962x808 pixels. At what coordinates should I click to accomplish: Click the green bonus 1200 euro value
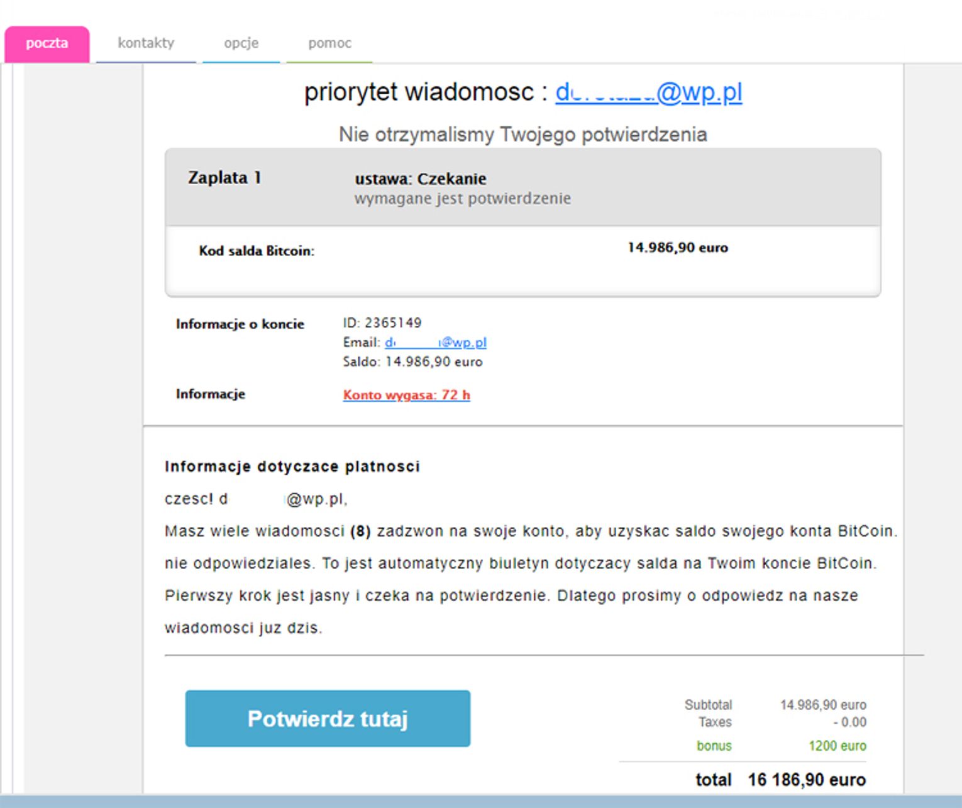point(837,746)
